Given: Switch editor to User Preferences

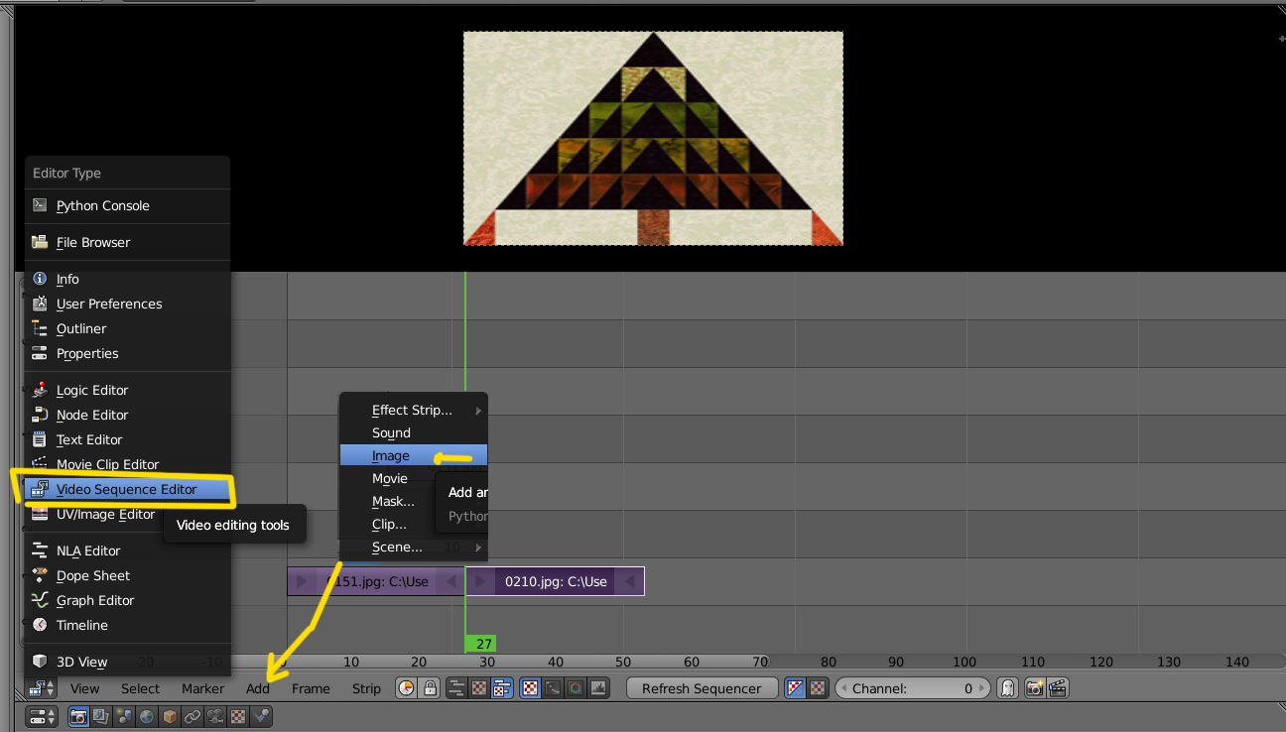Looking at the screenshot, I should click(x=127, y=304).
